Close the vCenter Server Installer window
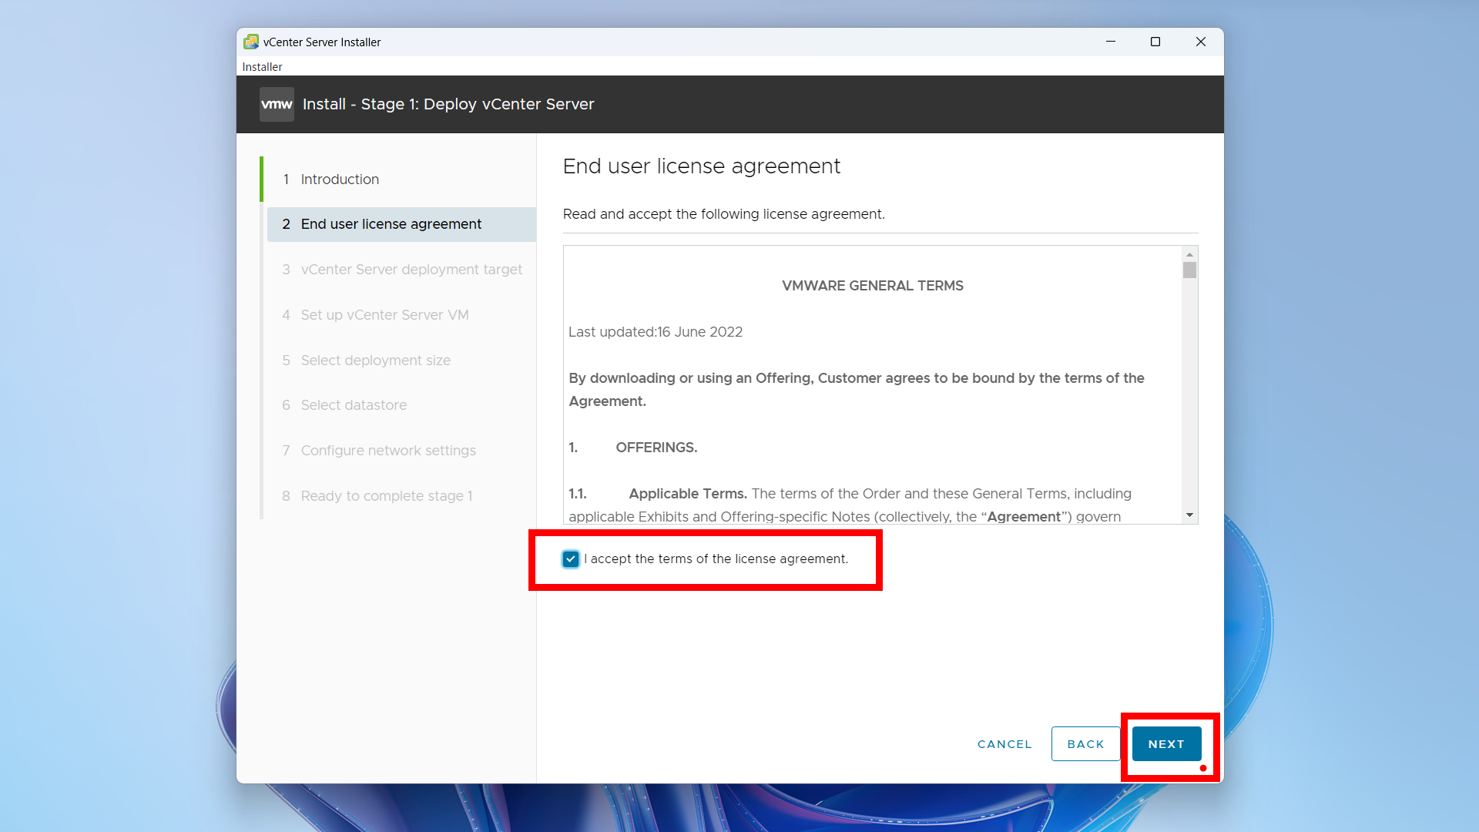 point(1200,42)
